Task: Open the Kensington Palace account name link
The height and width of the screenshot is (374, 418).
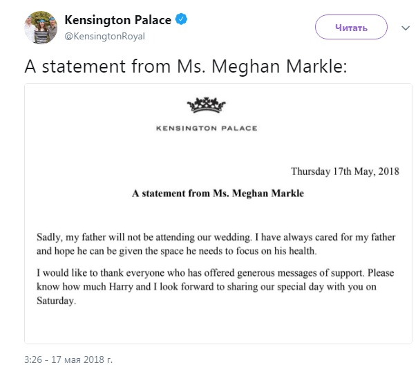Action: point(117,20)
